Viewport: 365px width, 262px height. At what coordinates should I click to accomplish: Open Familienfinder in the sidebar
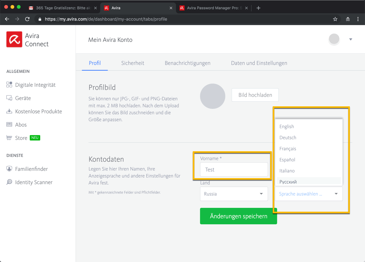[x=31, y=169]
